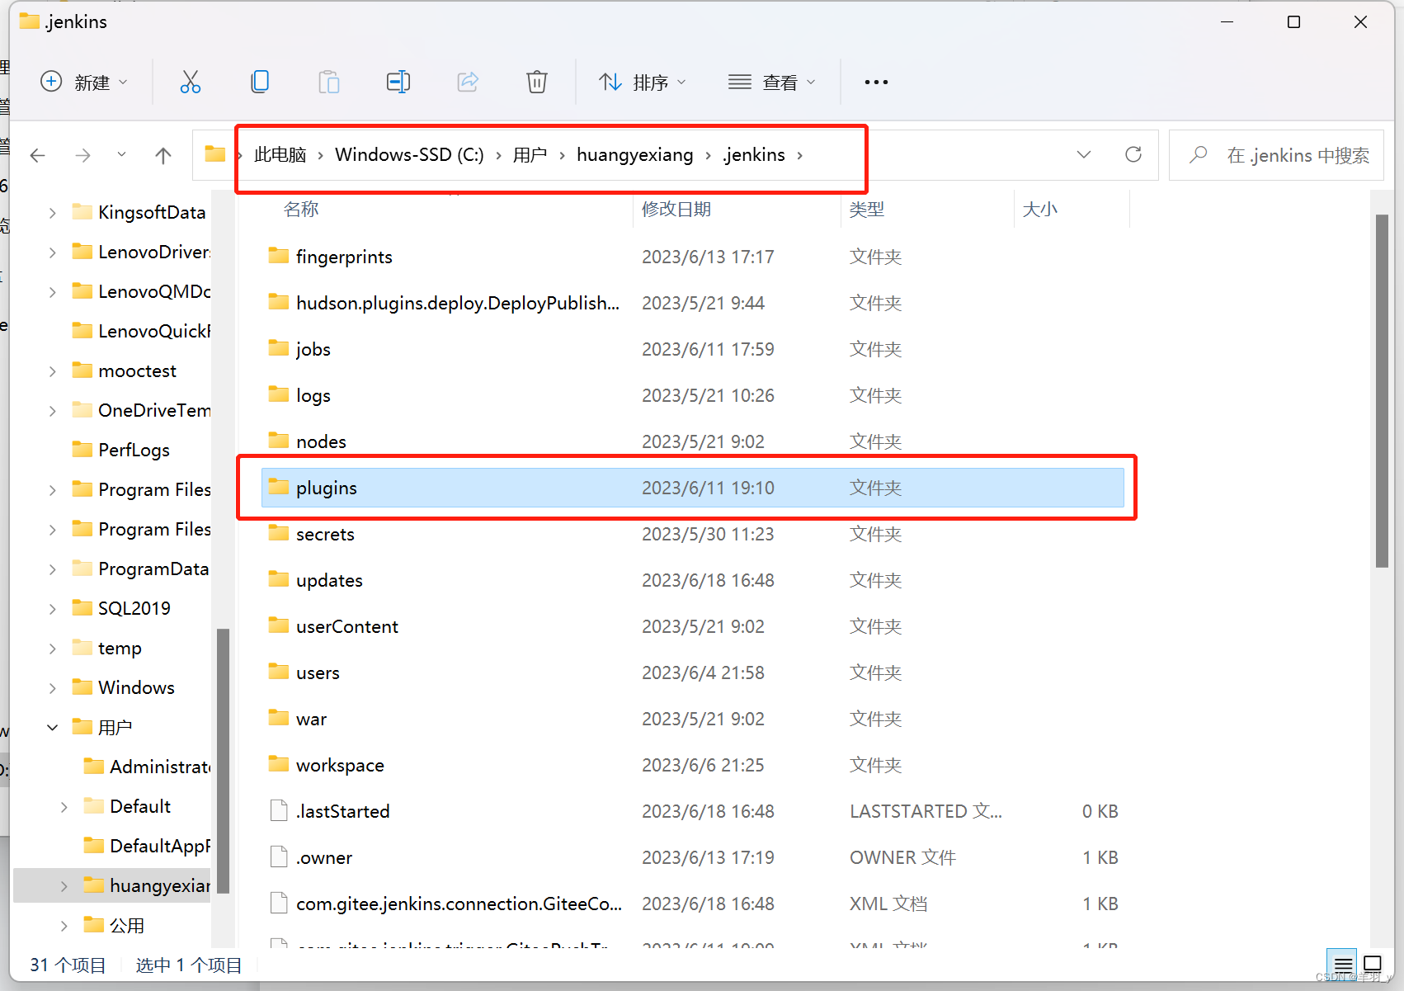Screen dimensions: 1404x991
Task: Click the Delete trash can icon
Action: coord(537,82)
